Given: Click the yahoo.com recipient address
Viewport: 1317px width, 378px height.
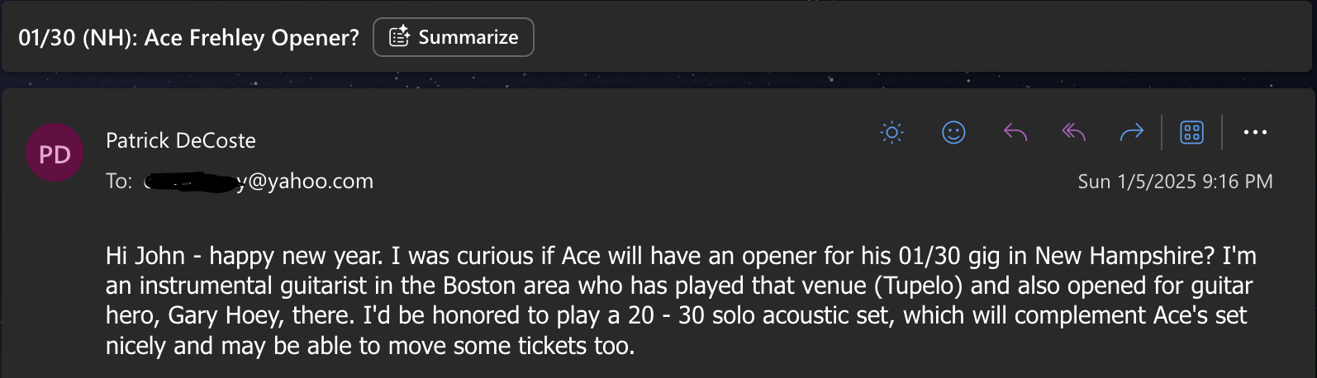Looking at the screenshot, I should [x=306, y=182].
